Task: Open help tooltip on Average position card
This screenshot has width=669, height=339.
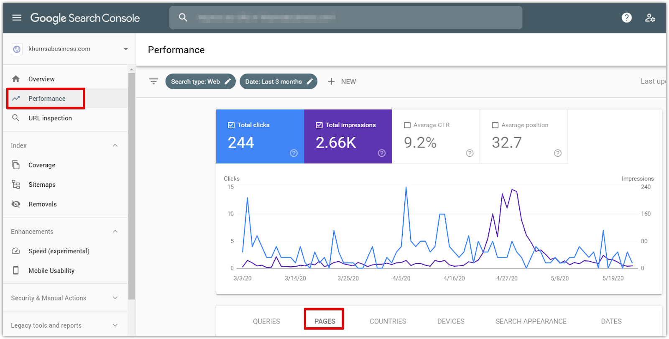Action: pyautogui.click(x=558, y=153)
